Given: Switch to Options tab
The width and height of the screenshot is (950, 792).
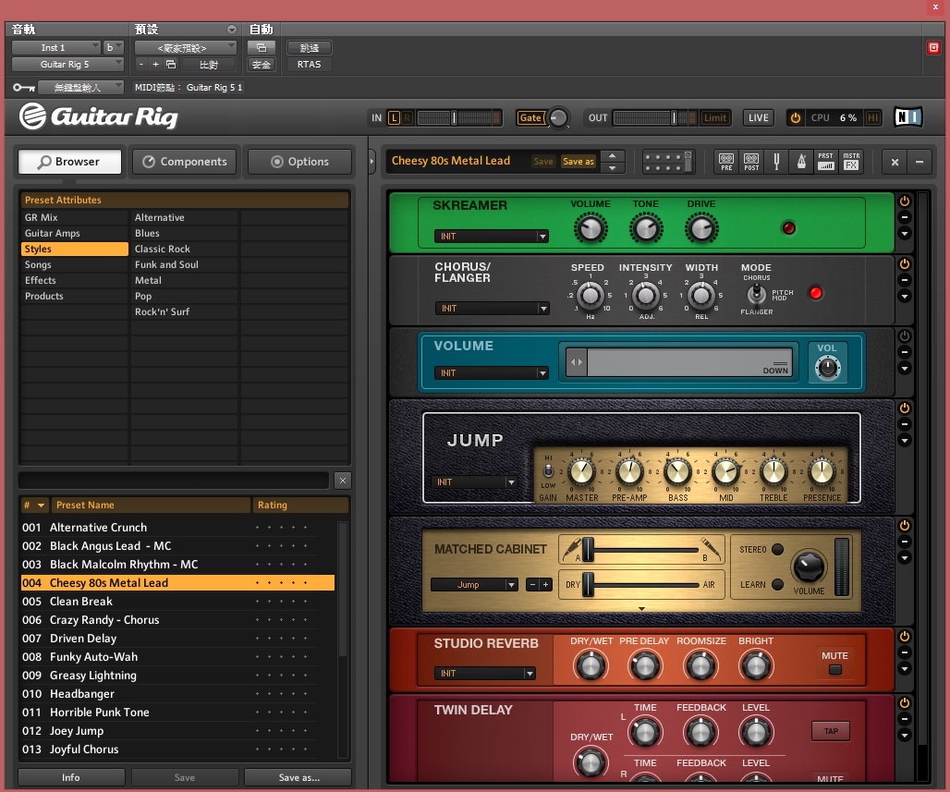Looking at the screenshot, I should pyautogui.click(x=300, y=162).
